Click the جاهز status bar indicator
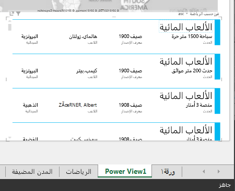 225,185
